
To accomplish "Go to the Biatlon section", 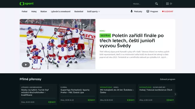I will coord(44,12).
